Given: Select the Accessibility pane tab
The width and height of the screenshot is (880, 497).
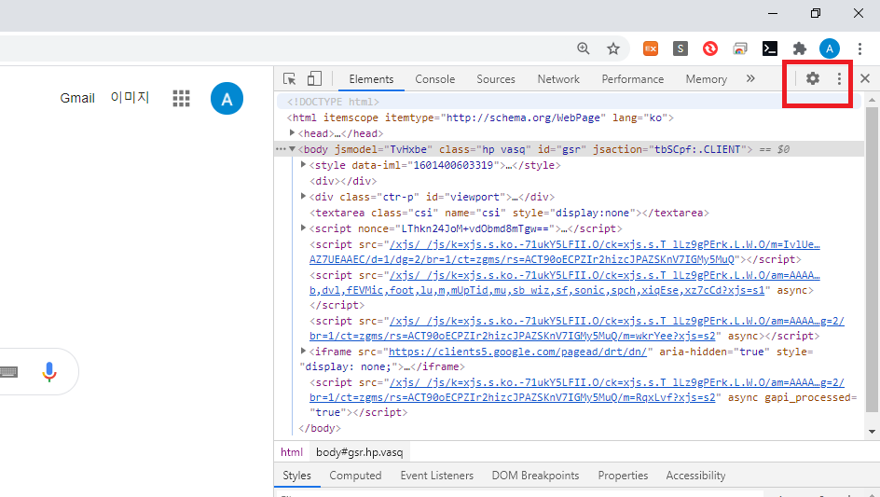Looking at the screenshot, I should point(695,476).
